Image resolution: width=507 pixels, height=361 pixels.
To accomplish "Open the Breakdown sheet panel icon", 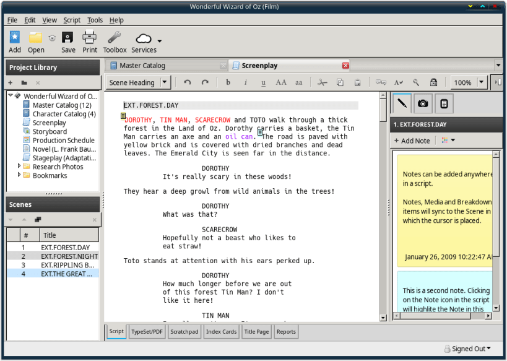I will pyautogui.click(x=444, y=103).
